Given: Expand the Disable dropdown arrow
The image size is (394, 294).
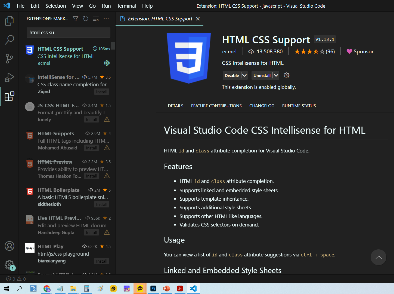Looking at the screenshot, I should point(244,75).
